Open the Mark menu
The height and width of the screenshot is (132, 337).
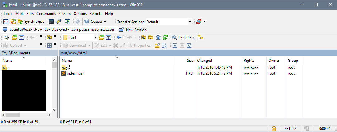[x=20, y=13]
